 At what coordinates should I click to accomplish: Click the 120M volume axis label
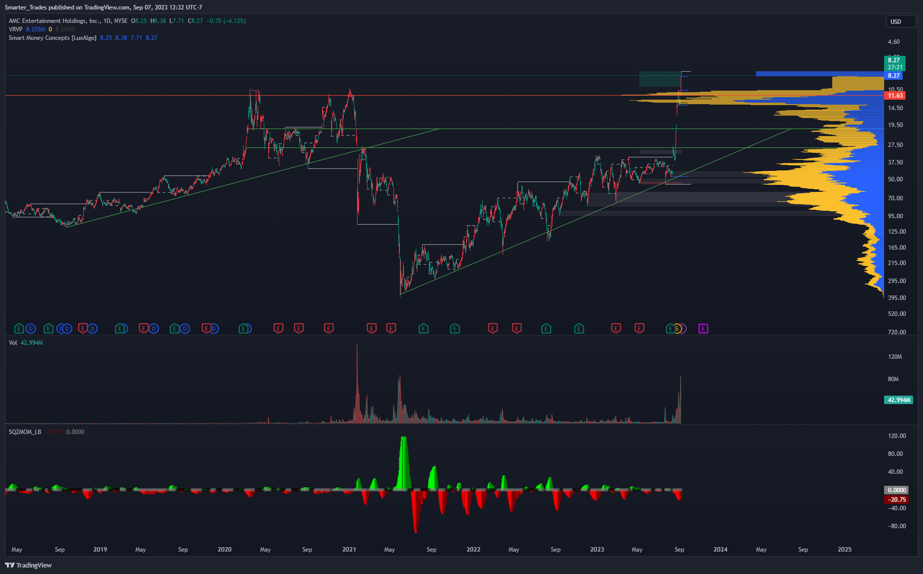pos(895,357)
